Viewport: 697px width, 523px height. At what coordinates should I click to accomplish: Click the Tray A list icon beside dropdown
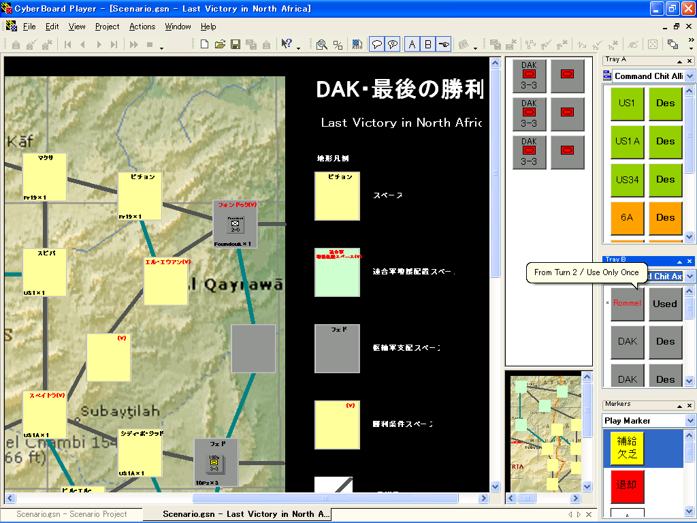pyautogui.click(x=607, y=76)
